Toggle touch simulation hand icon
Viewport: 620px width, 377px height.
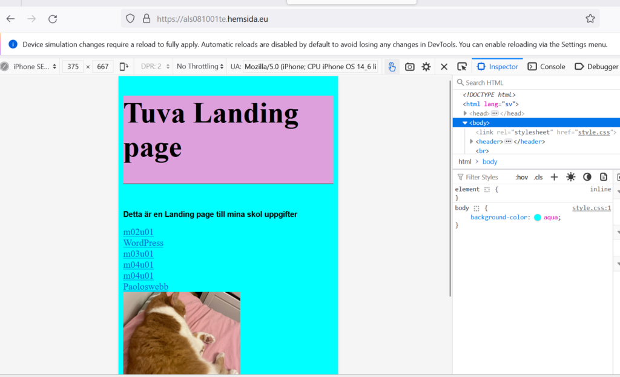392,67
